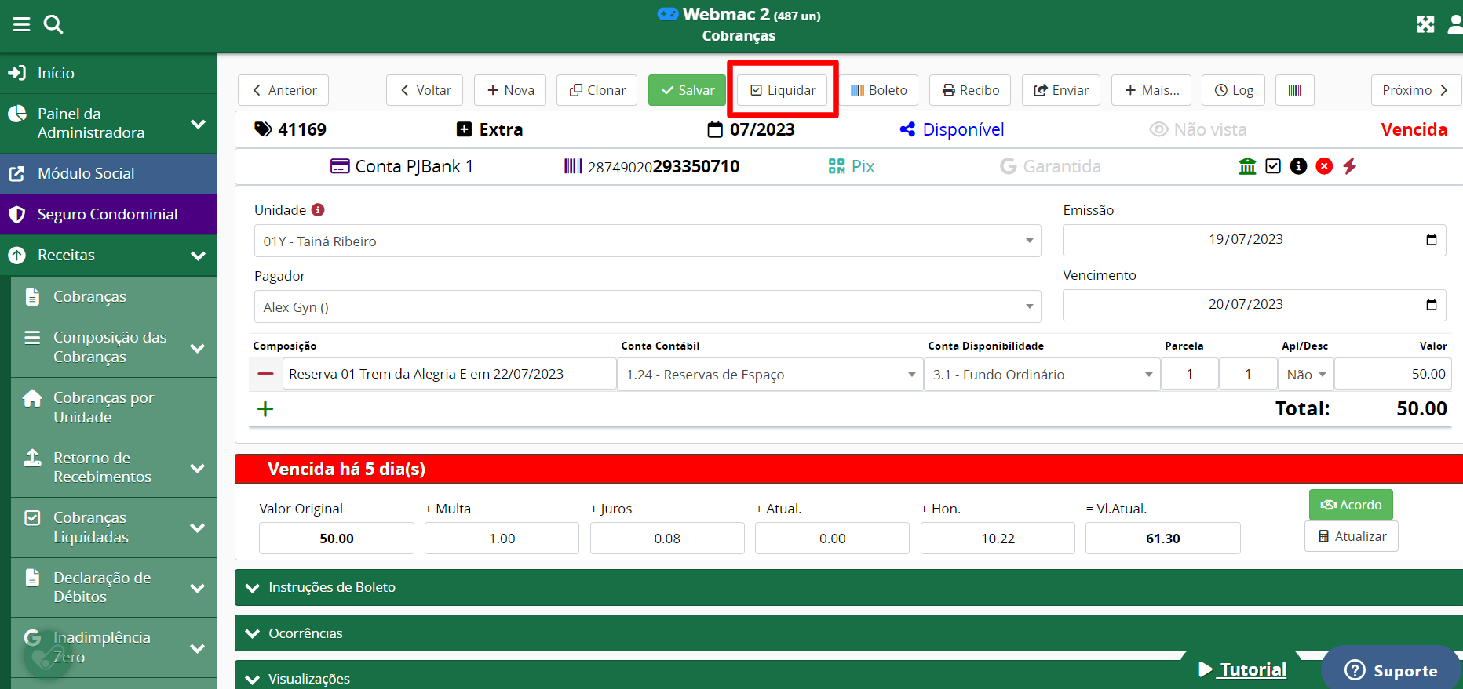1463x689 pixels.
Task: Click the barcode icon button after Log
Action: tap(1294, 90)
